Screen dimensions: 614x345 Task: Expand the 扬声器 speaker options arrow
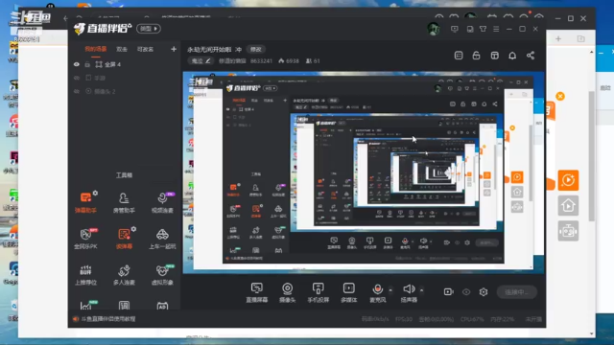(x=421, y=290)
